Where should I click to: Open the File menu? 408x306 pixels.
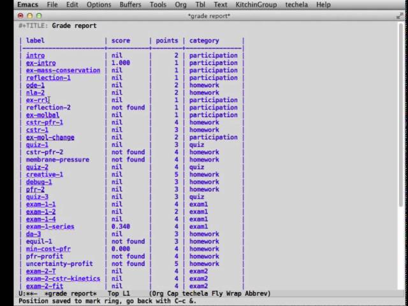[52, 4]
